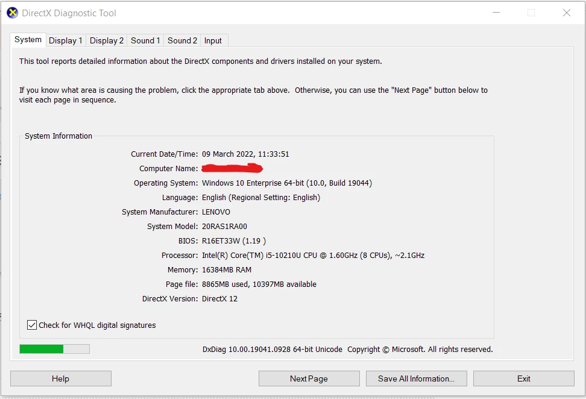Click Save All Information button
Screen dimensions: 586x399
pos(417,379)
